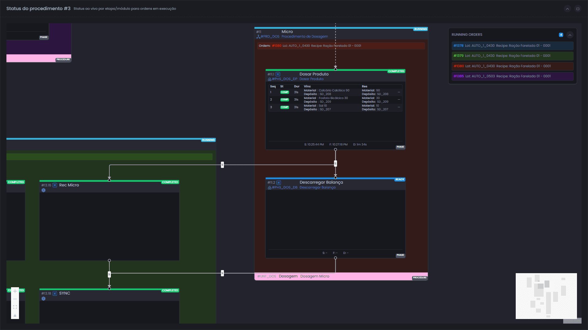588x330 pixels.
Task: Expand dash control on Calcário Calcítico row
Action: pyautogui.click(x=399, y=92)
